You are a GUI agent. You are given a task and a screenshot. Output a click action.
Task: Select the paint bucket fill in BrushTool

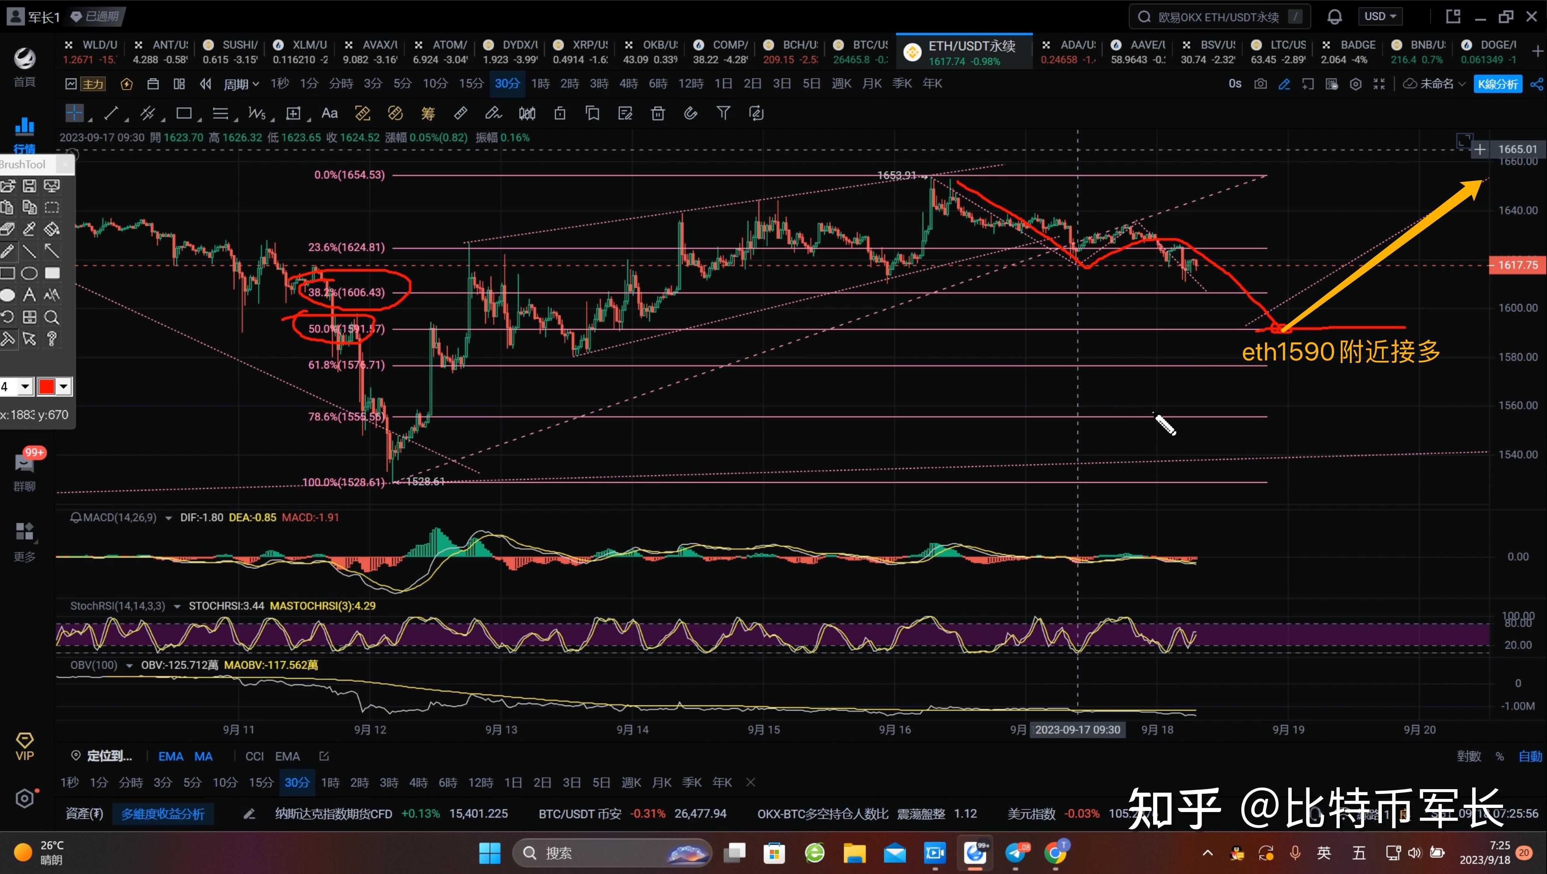coord(52,229)
